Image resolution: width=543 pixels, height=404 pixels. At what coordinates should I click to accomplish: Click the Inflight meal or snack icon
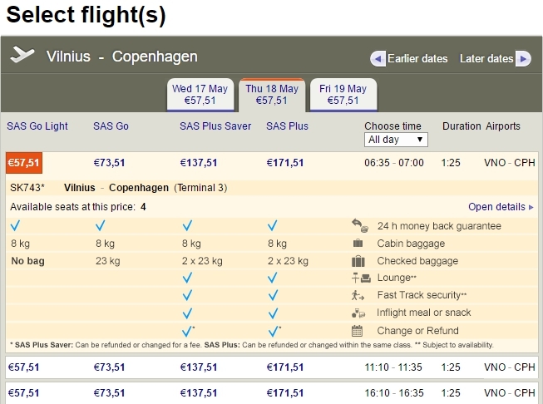coord(358,313)
